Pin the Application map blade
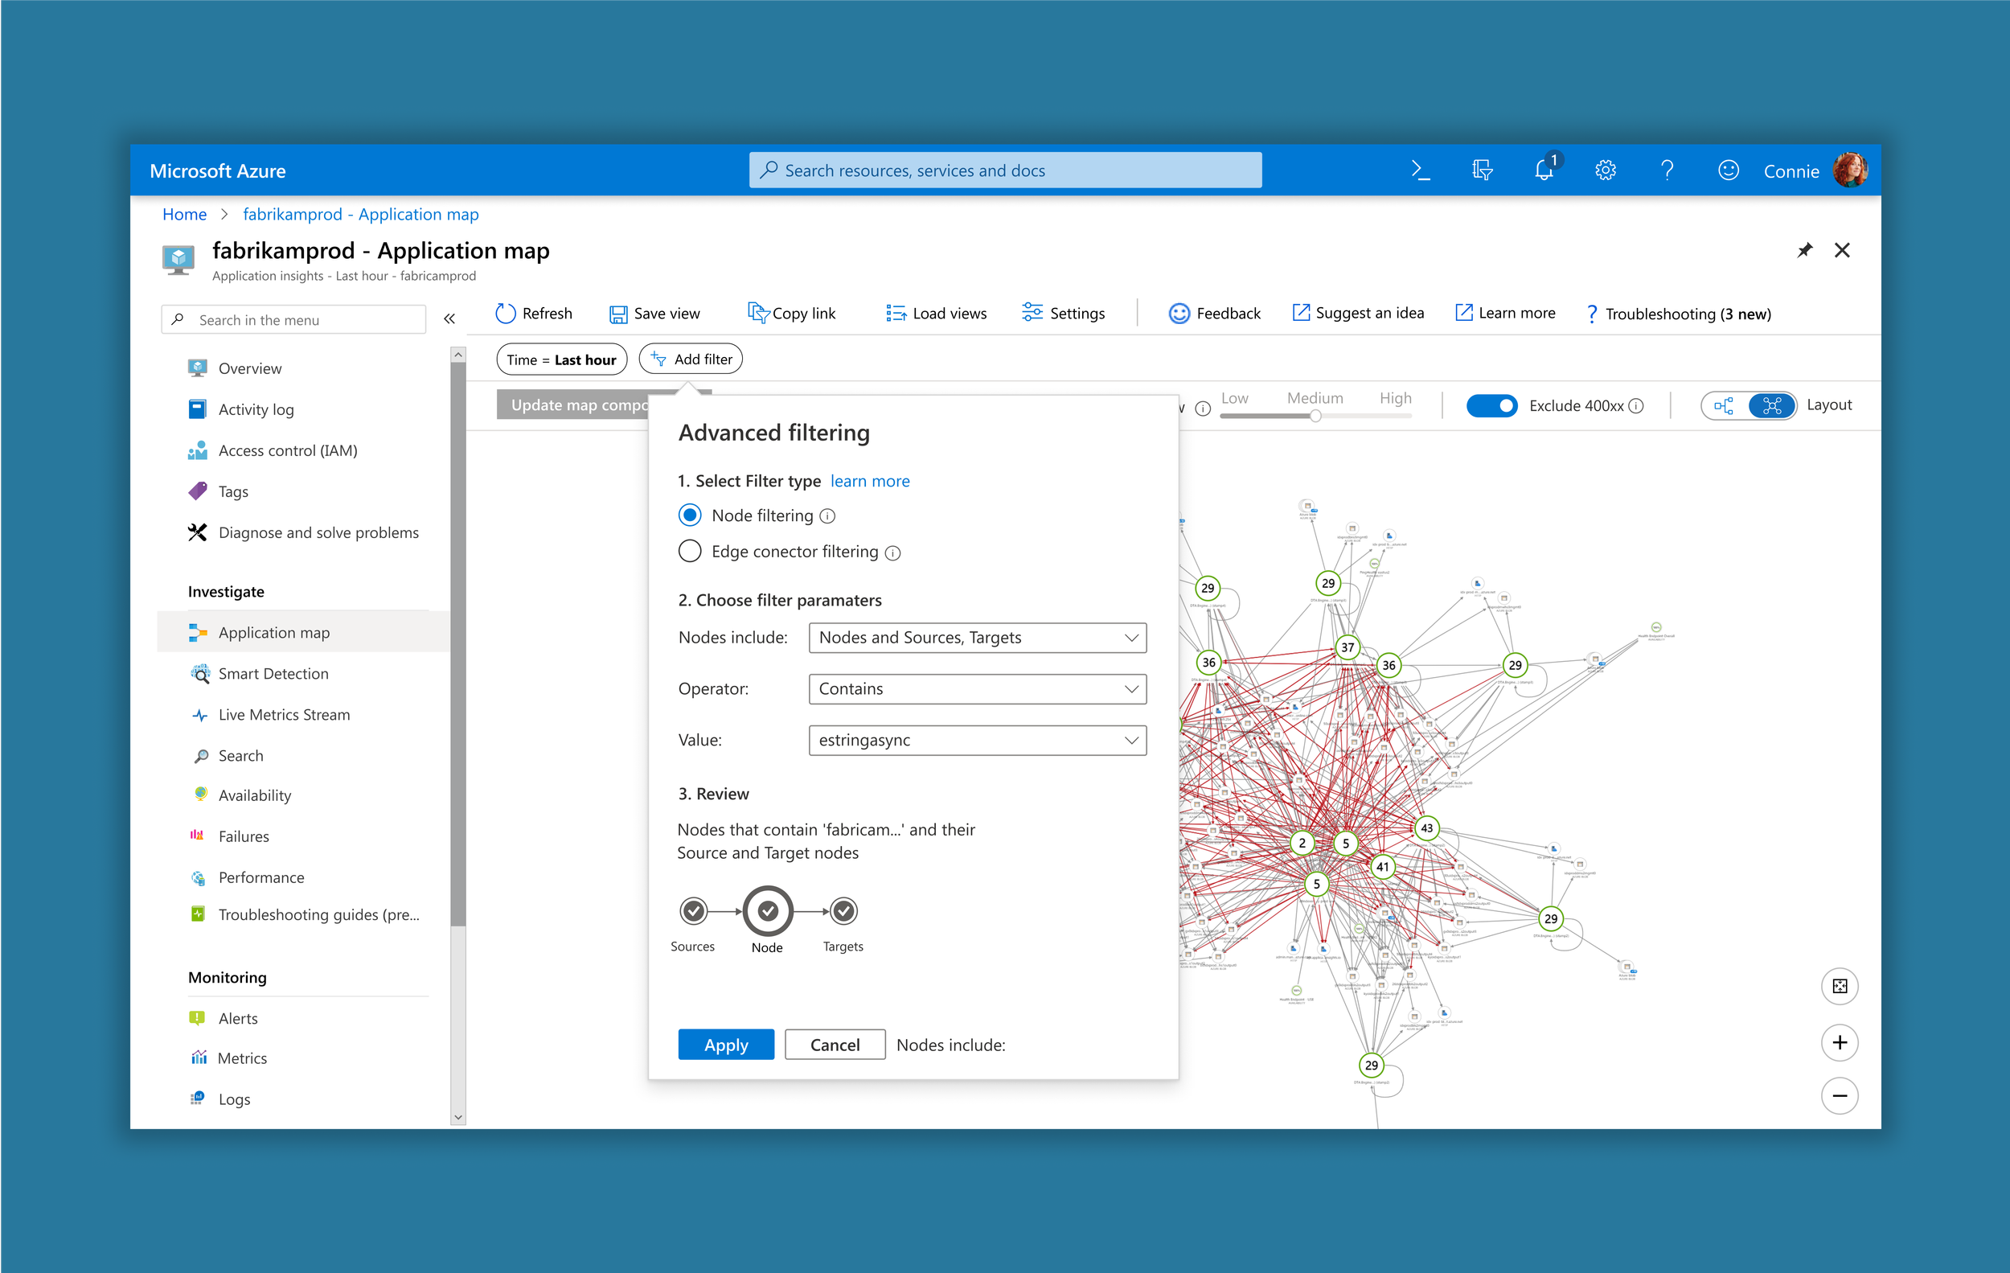This screenshot has width=2010, height=1273. [1804, 250]
